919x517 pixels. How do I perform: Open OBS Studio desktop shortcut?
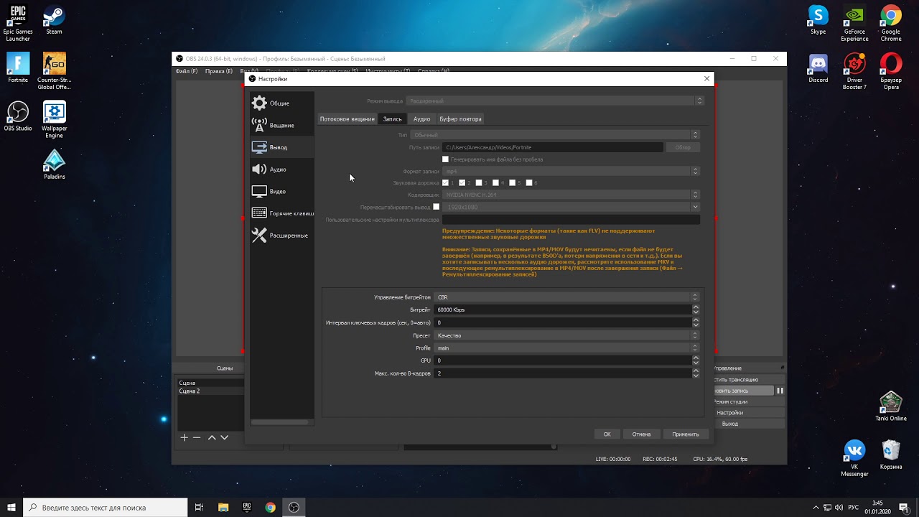click(x=18, y=116)
